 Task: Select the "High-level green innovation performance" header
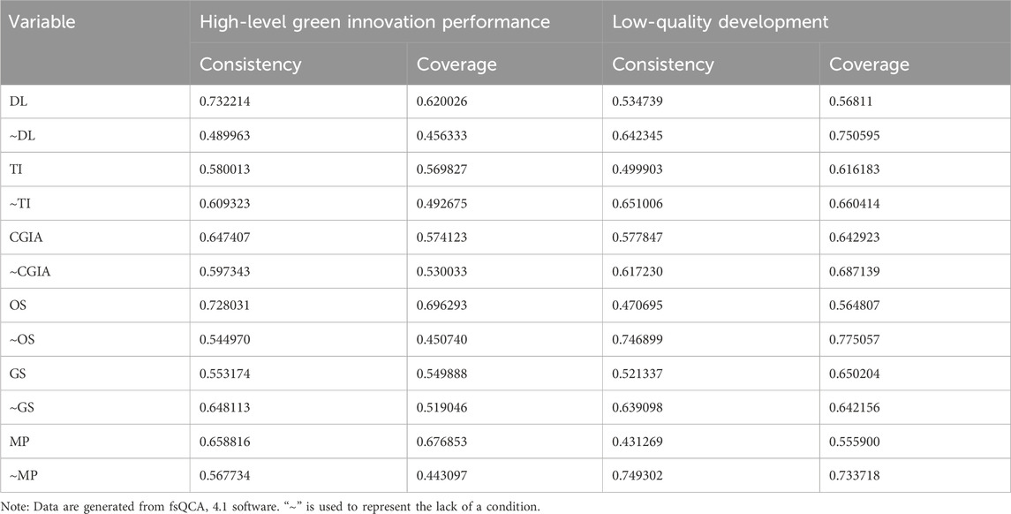pyautogui.click(x=374, y=22)
